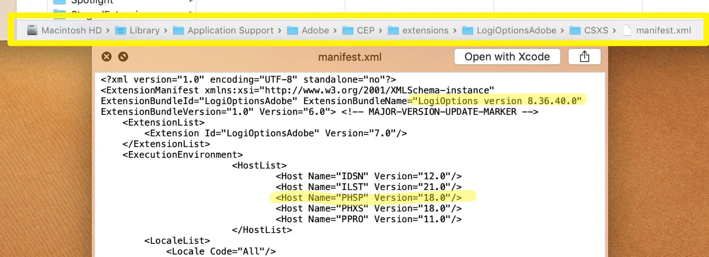This screenshot has width=709, height=257.
Task: Select the CEP folder in path bar
Action: pos(358,30)
